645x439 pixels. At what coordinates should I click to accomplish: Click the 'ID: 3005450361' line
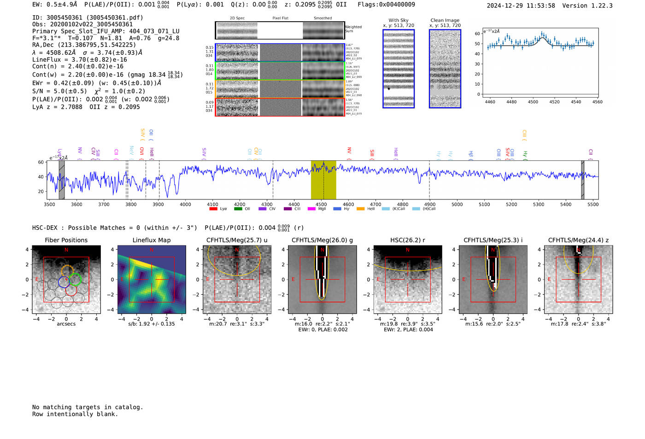88,18
